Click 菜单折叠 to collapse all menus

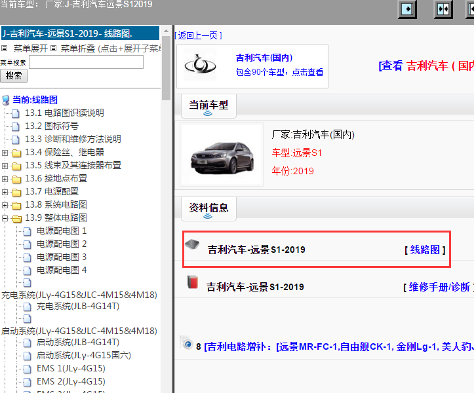78,48
